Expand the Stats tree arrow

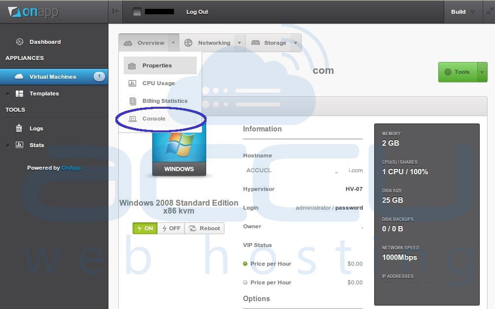[x=8, y=145]
